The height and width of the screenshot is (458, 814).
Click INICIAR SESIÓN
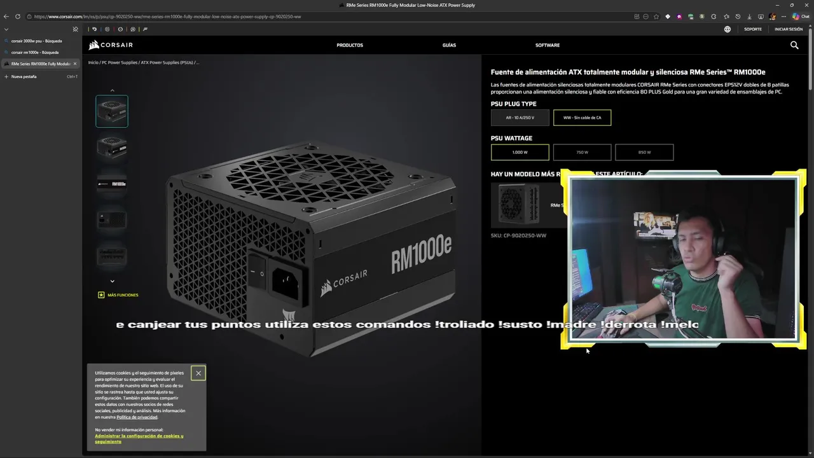tap(789, 29)
